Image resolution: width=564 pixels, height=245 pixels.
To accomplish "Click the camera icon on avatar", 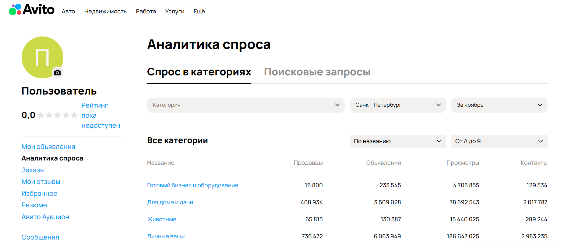I will click(x=57, y=73).
